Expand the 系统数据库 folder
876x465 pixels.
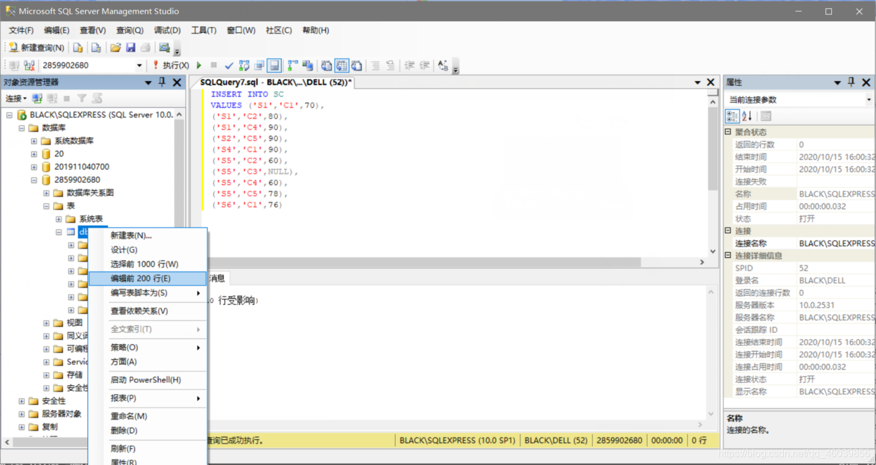pyautogui.click(x=34, y=141)
